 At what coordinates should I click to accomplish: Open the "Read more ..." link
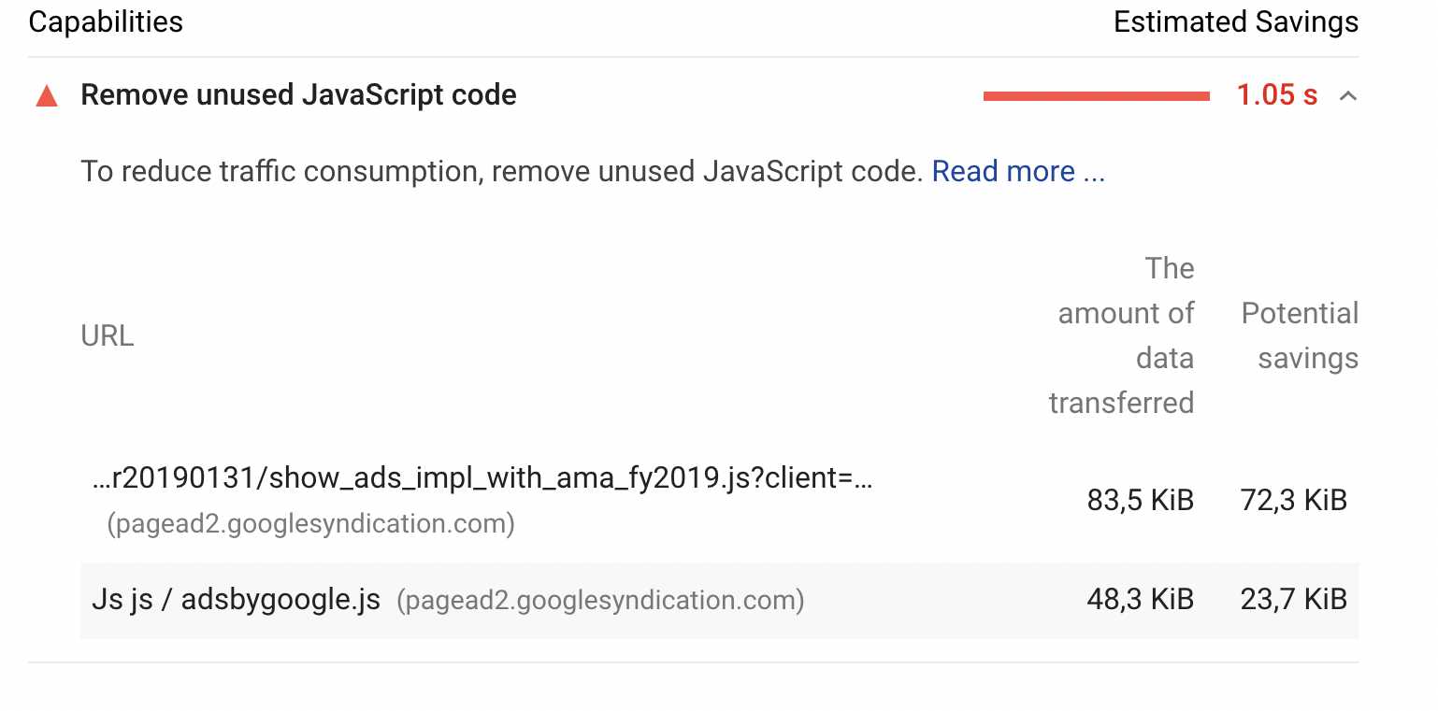(1018, 172)
